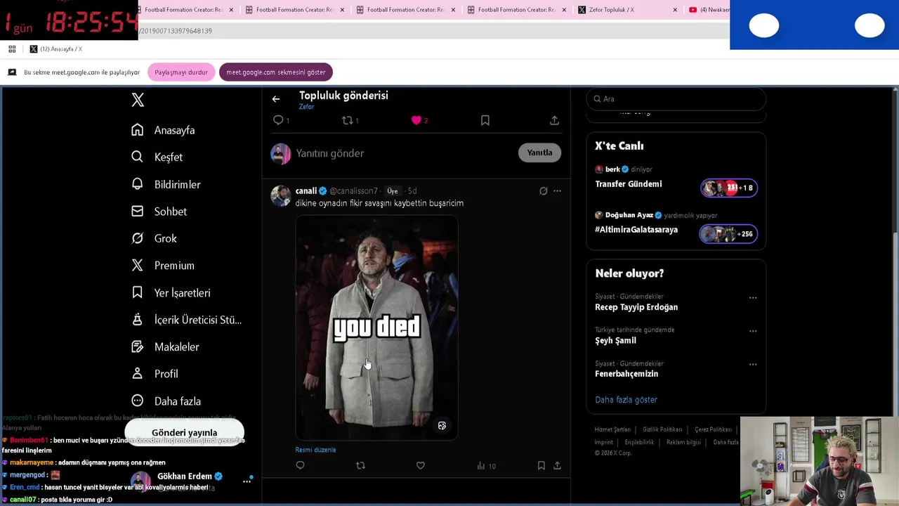Repost canali's comment
Screen dimensions: 899x506
tap(360, 465)
